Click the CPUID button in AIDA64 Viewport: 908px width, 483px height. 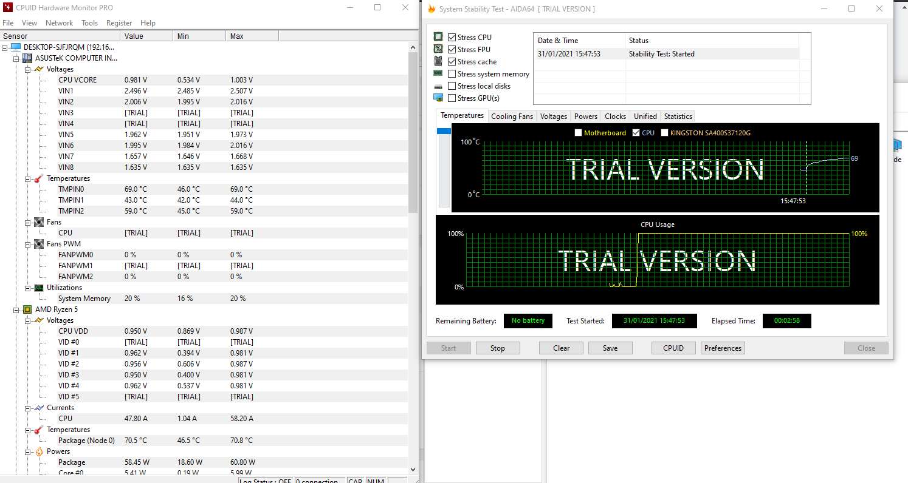pyautogui.click(x=673, y=348)
